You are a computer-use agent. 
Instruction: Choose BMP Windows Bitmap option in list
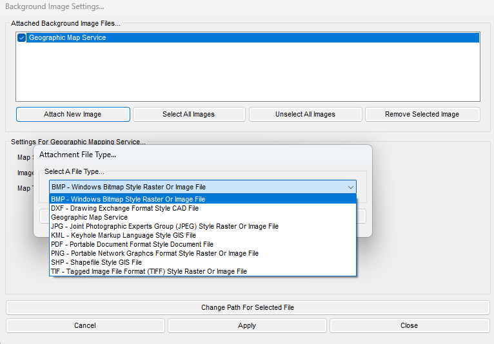(203, 199)
